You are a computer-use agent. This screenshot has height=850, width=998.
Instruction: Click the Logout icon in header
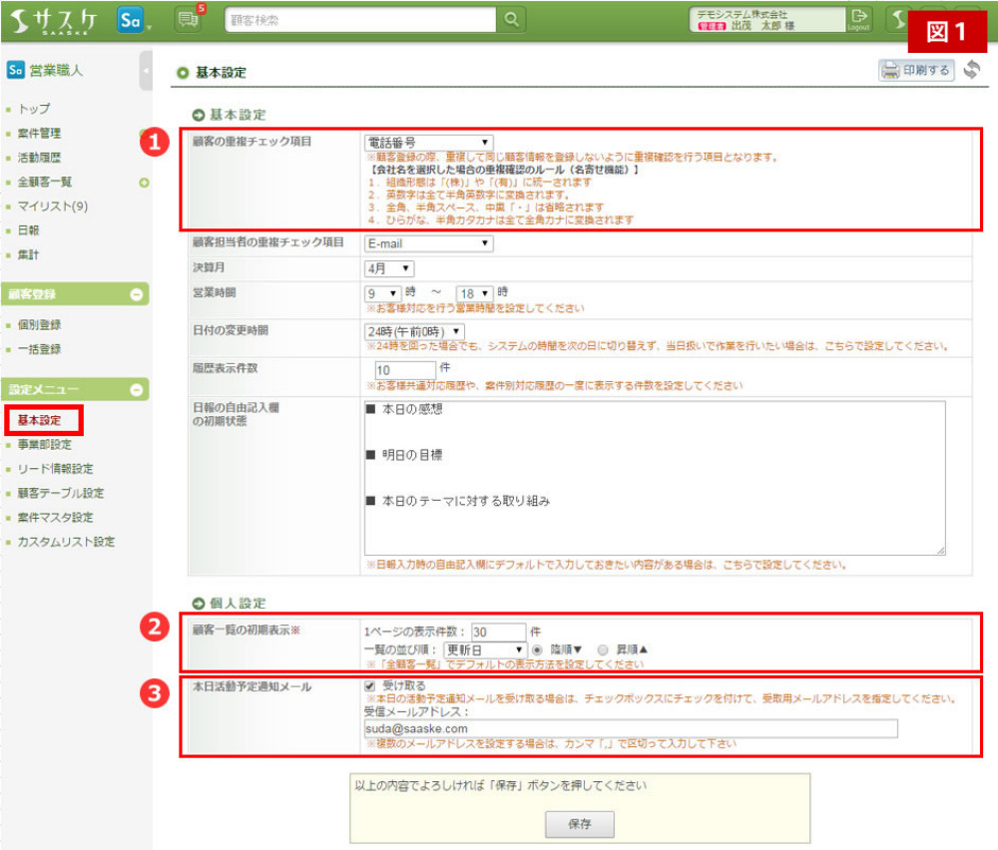(858, 20)
